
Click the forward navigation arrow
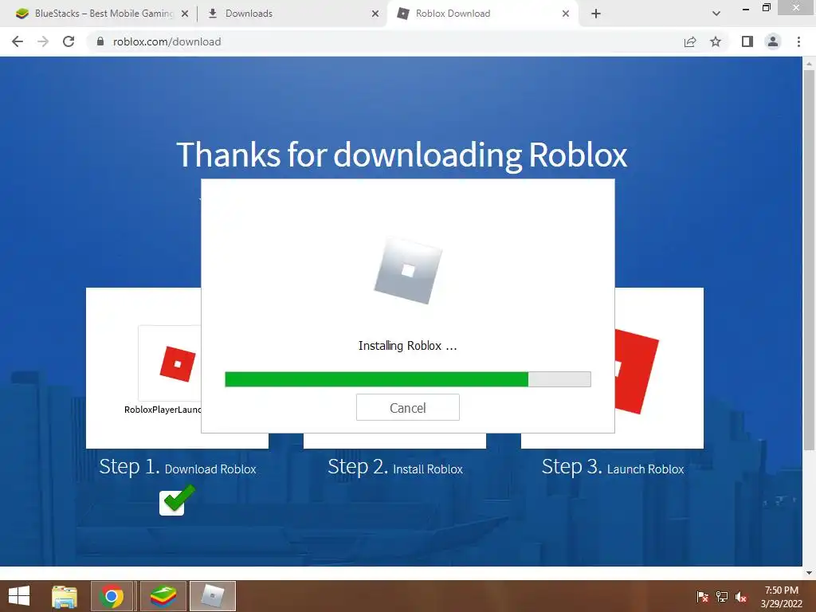[x=43, y=41]
